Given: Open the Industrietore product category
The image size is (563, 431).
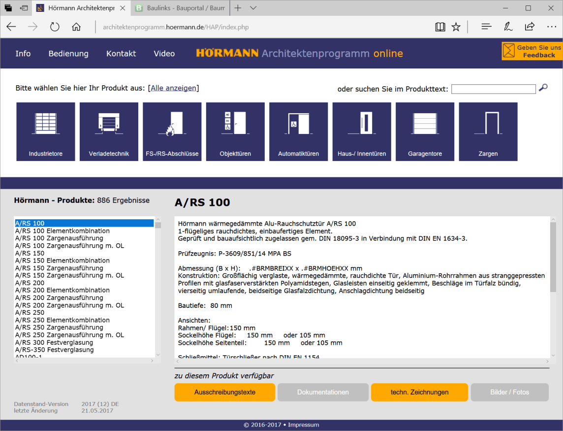Looking at the screenshot, I should coord(46,132).
